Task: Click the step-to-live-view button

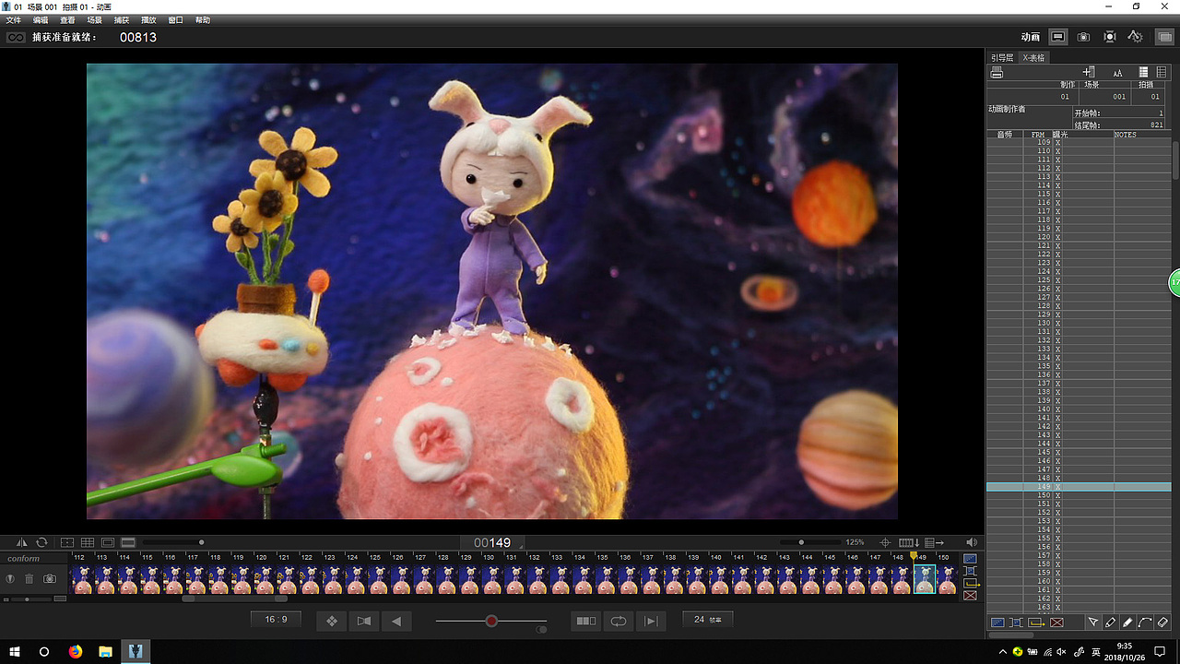Action: click(x=364, y=622)
